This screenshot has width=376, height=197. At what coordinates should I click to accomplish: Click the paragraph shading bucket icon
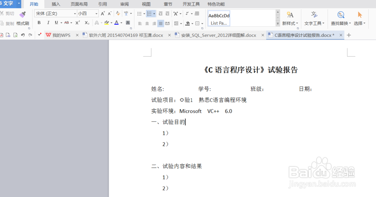click(x=188, y=23)
